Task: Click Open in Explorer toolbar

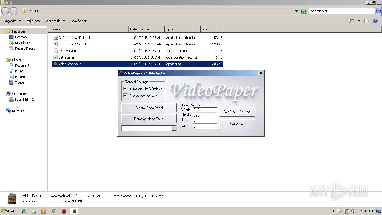Action: (x=33, y=21)
